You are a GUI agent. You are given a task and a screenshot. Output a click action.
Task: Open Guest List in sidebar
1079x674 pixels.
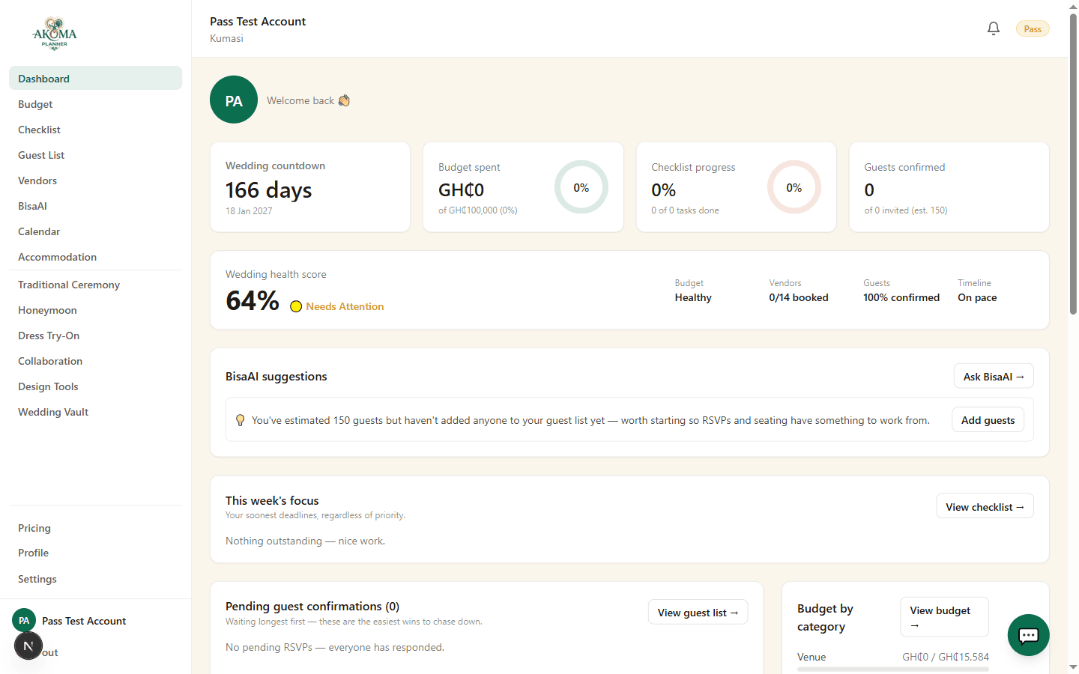pos(95,155)
